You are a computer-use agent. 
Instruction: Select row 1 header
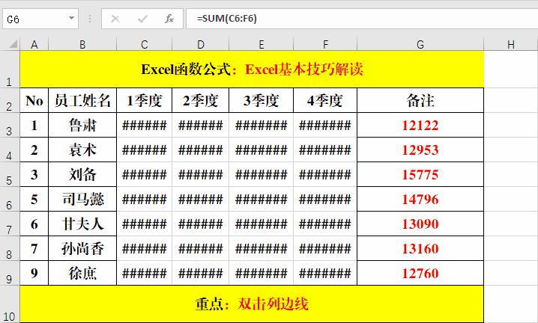pos(10,70)
